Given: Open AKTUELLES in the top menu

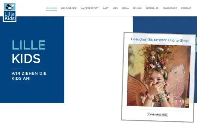Looking at the screenshot, I should coord(152,8).
